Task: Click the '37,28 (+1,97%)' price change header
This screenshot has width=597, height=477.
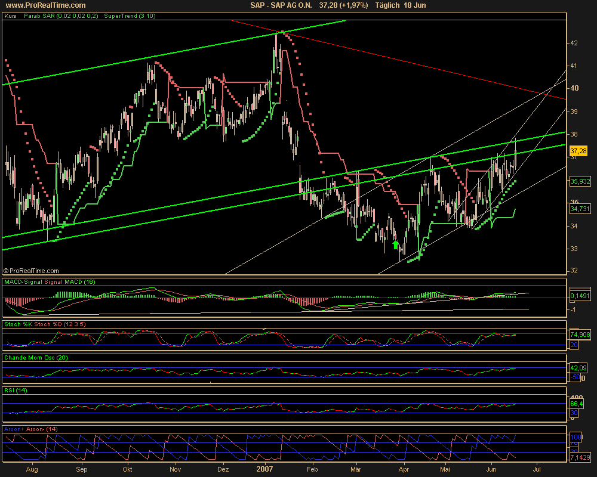Action: [x=343, y=5]
